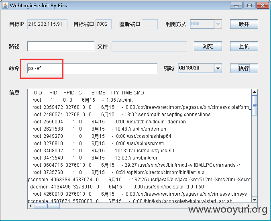Click the 文件 file input field
This screenshot has width=271, height=221.
tap(149, 46)
